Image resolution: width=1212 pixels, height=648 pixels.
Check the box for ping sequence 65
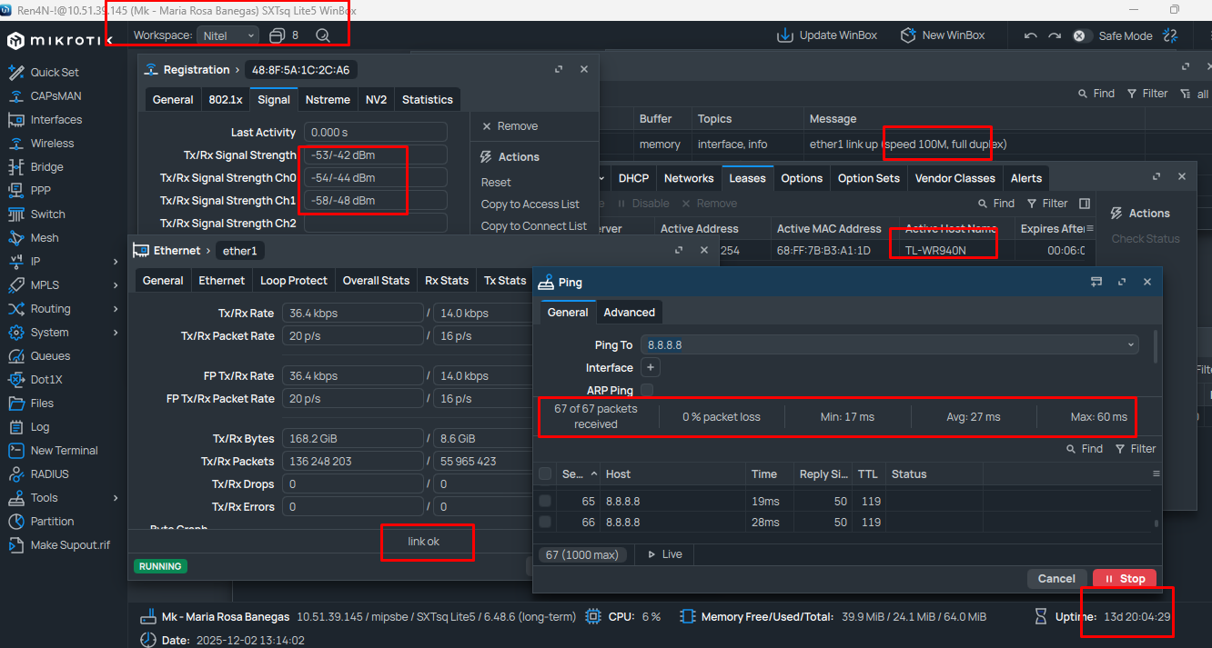[545, 501]
